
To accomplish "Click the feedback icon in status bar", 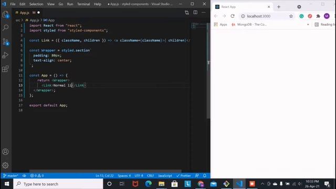I will coord(197,176).
